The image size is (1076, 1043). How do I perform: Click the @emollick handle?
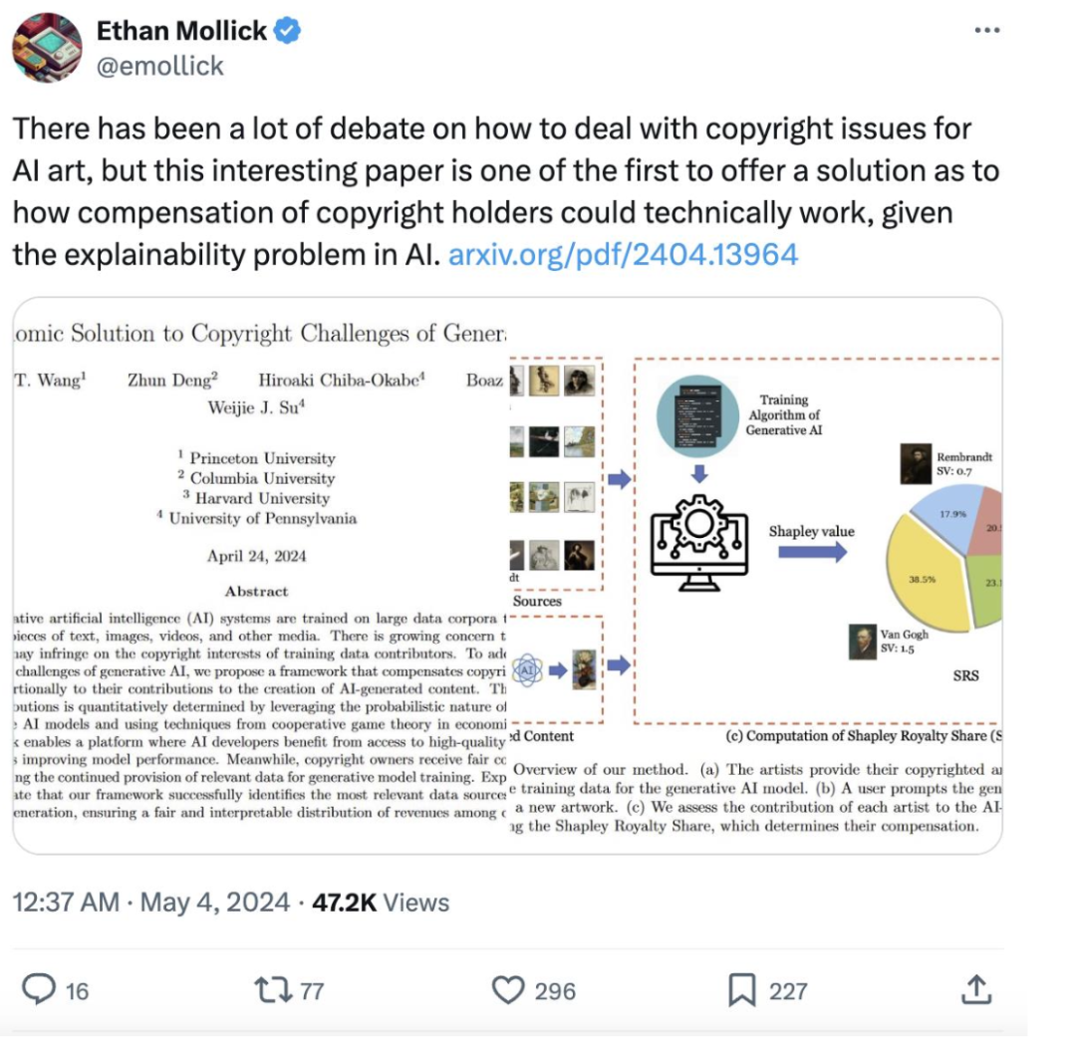coord(159,66)
